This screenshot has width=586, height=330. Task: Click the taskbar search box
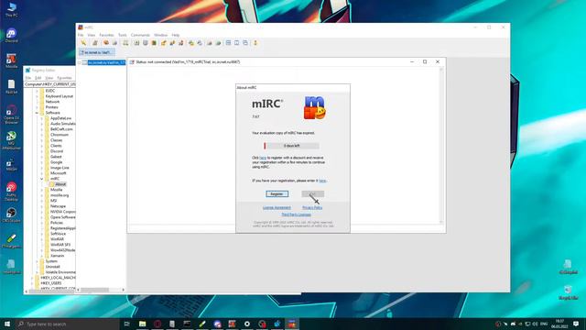pos(67,324)
